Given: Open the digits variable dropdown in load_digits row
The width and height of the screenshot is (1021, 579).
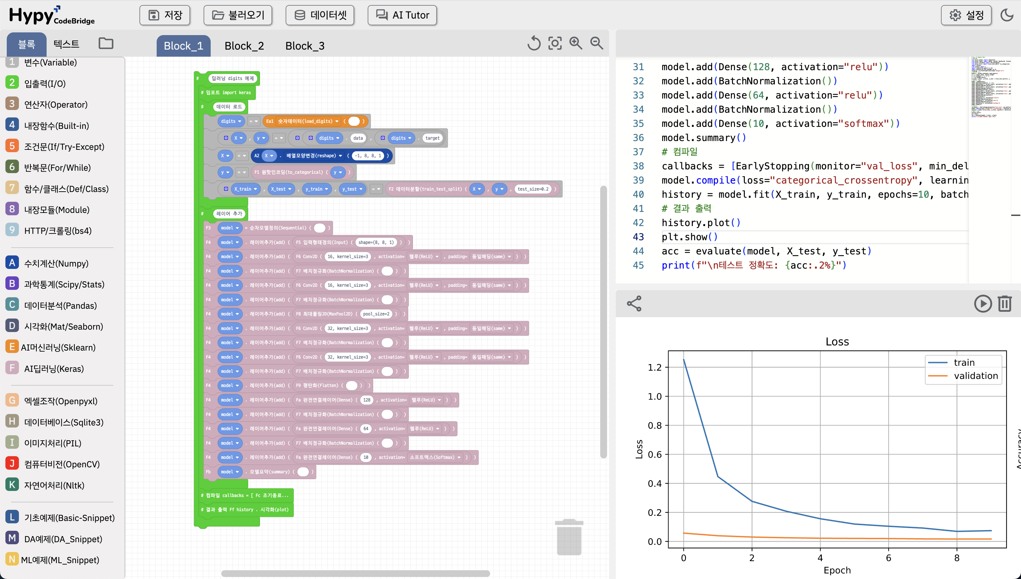Looking at the screenshot, I should [231, 121].
